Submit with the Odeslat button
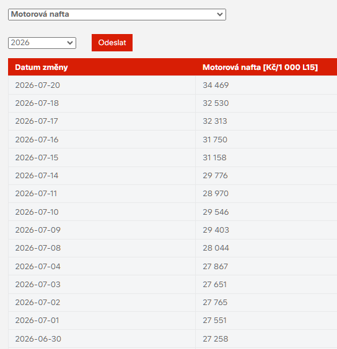Image resolution: width=337 pixels, height=349 pixels. pos(112,43)
